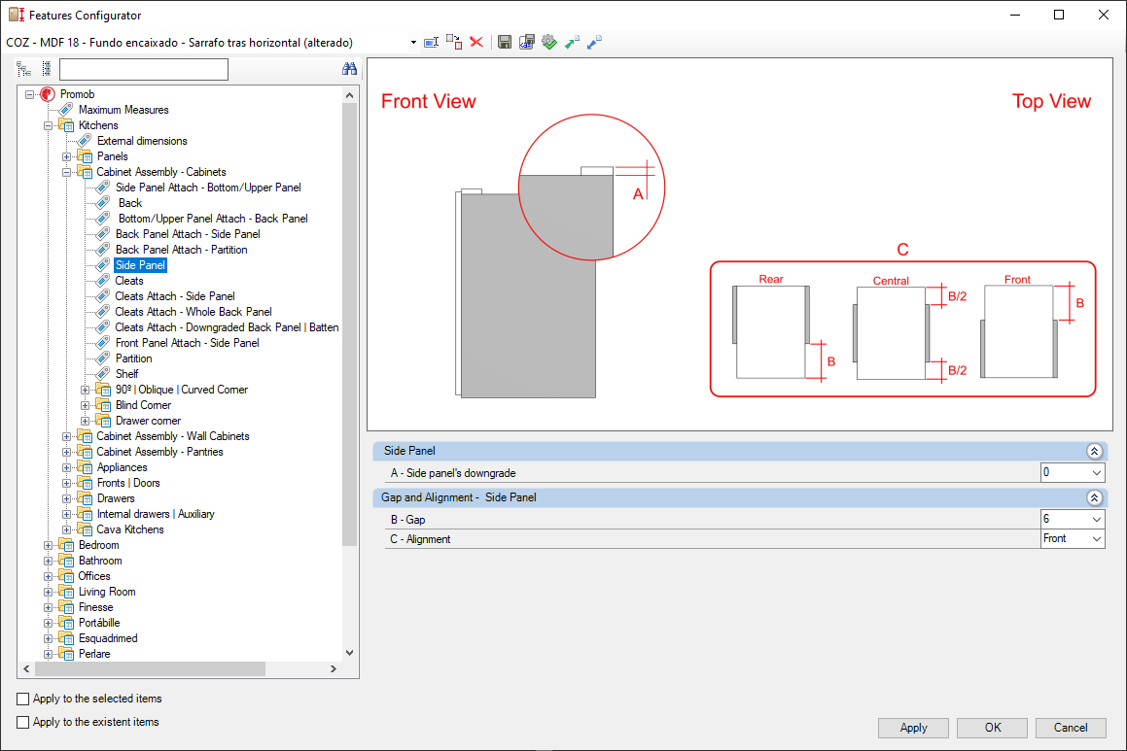
Task: Click the Apply button
Action: click(913, 728)
